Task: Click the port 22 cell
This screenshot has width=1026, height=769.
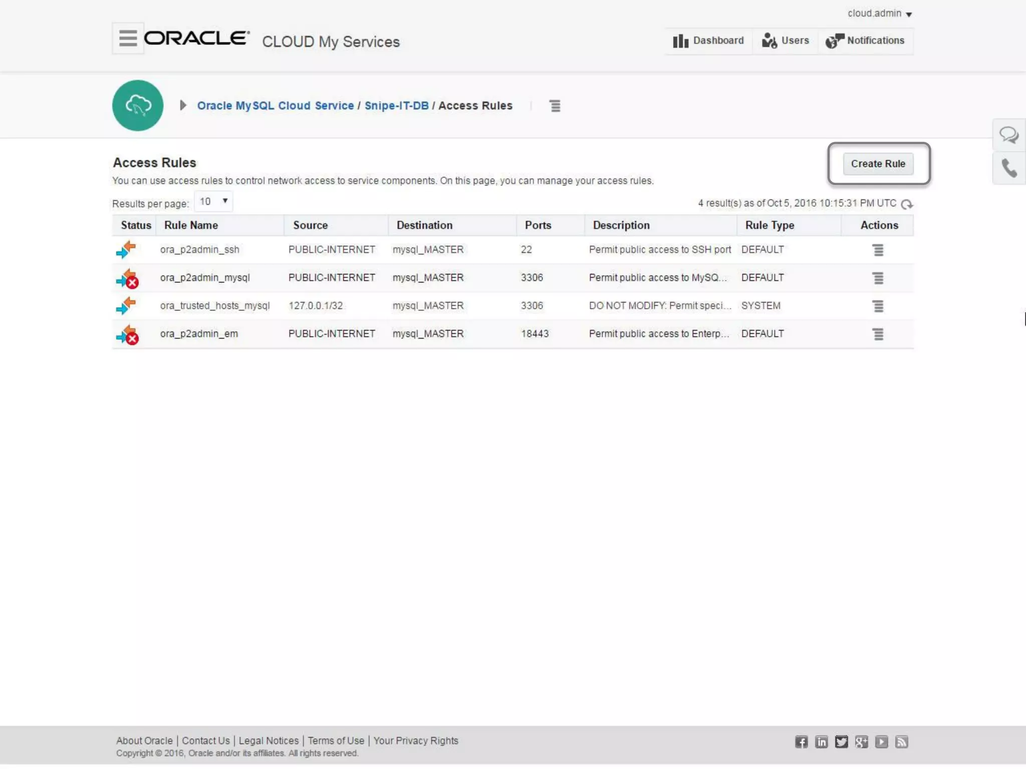Action: coord(526,249)
